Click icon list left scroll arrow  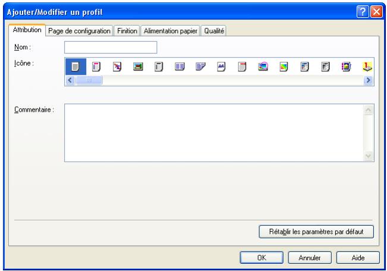click(70, 80)
